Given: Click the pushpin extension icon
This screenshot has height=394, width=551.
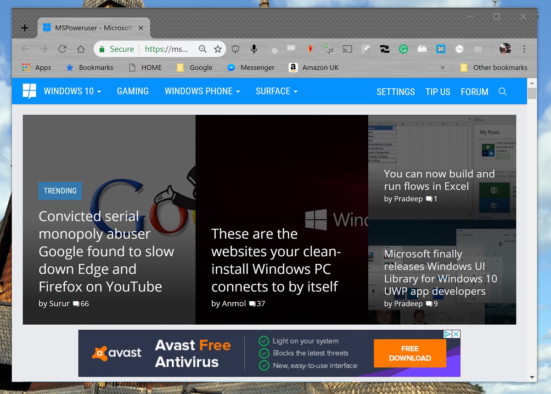Looking at the screenshot, I should [366, 49].
